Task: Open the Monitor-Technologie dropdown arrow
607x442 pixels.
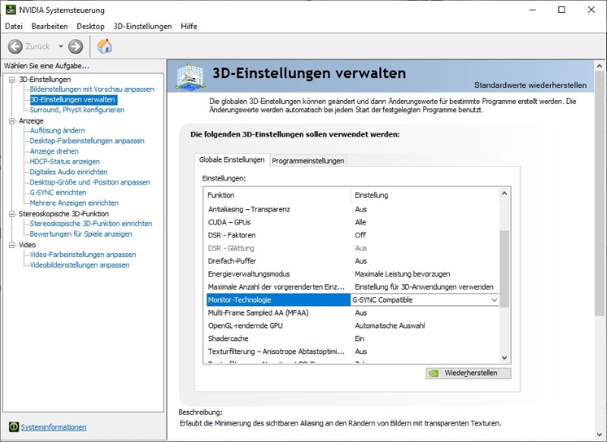Action: click(495, 300)
